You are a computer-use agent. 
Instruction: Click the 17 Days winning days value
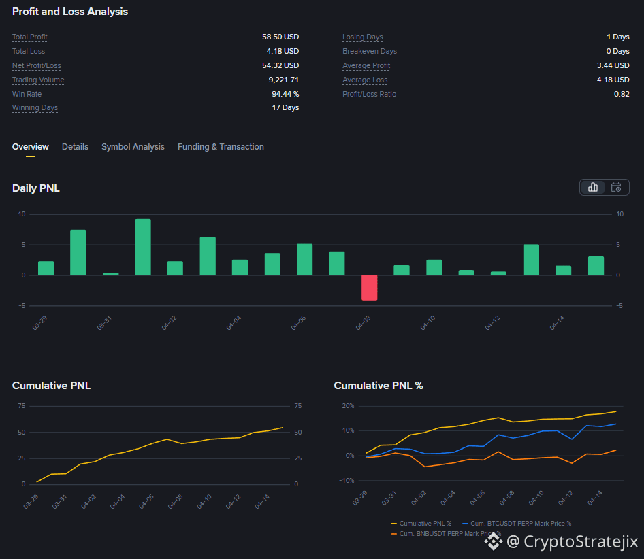point(285,107)
